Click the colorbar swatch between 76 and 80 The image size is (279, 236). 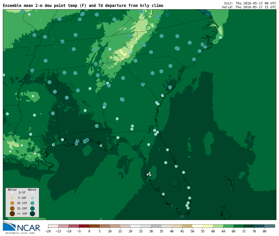[259, 226]
